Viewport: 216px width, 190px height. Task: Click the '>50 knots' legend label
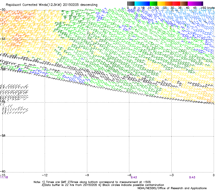208,8
